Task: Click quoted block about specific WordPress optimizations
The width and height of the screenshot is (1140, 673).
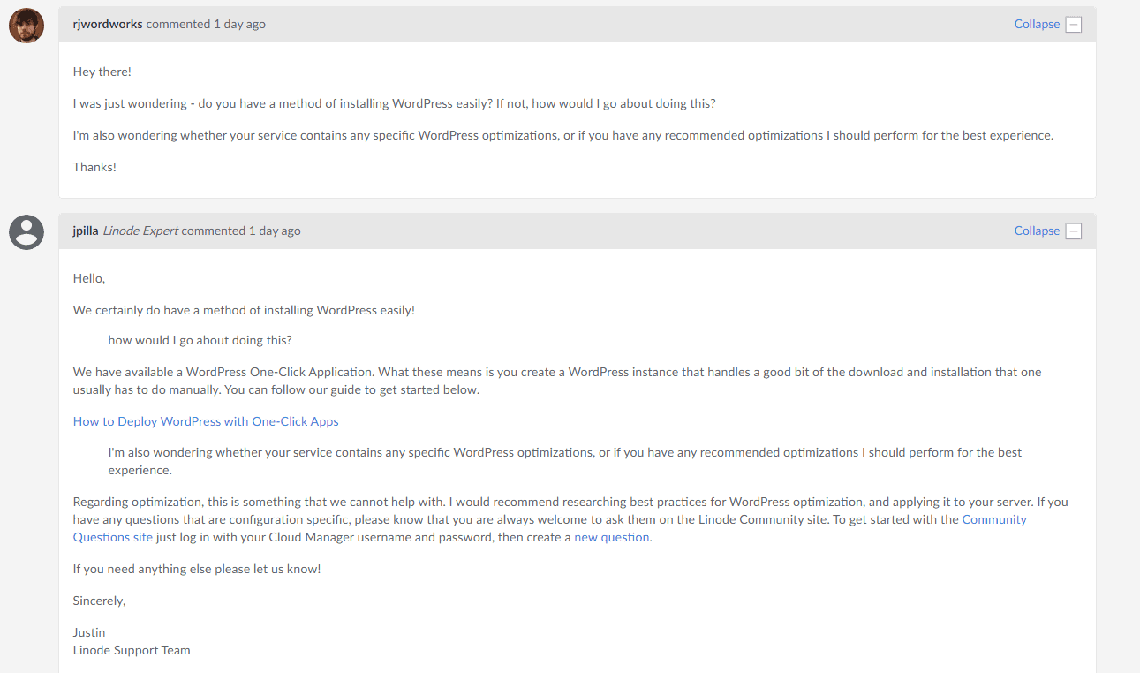Action: 565,461
